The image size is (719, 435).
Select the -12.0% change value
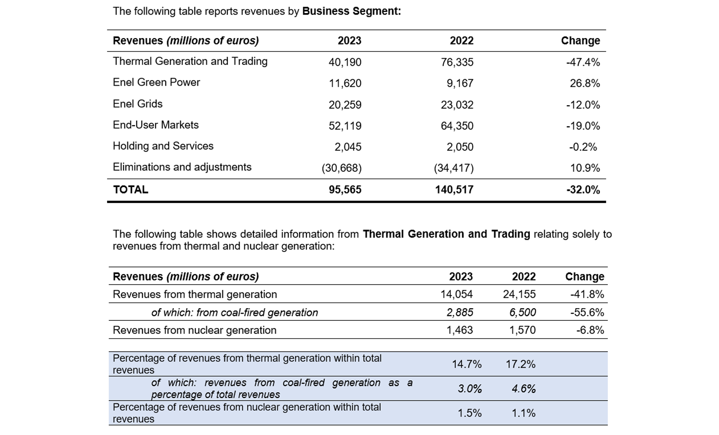tap(583, 105)
